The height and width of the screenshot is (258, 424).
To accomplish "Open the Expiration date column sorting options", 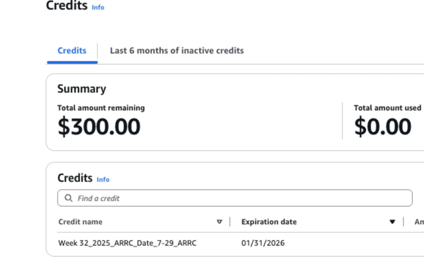I will 392,222.
